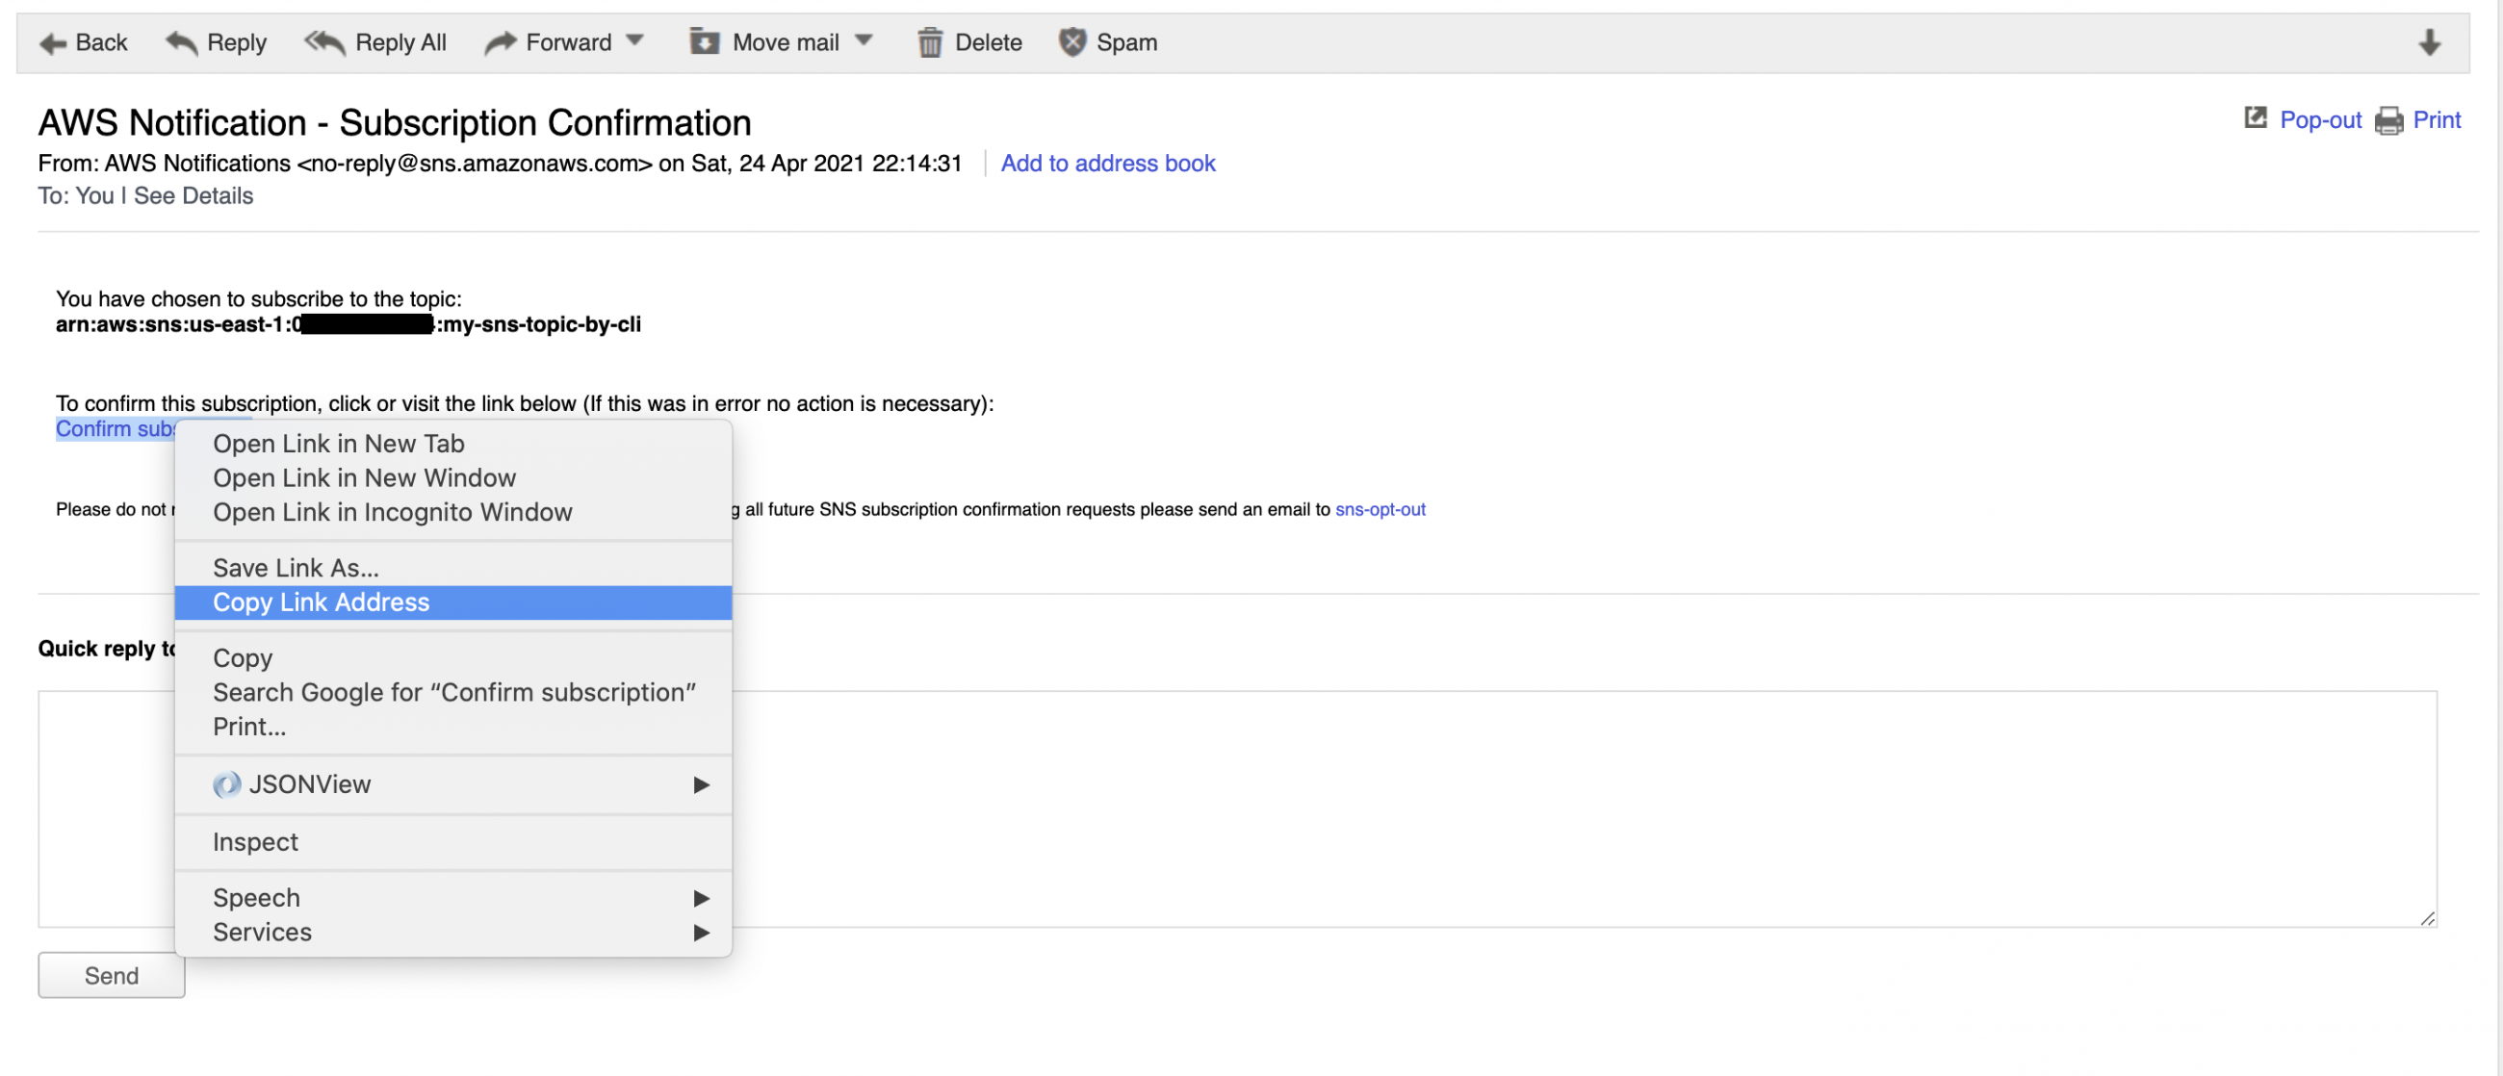Click "You have chosen to subscribe" text
Viewport: 2503px width, 1076px height.
[258, 299]
